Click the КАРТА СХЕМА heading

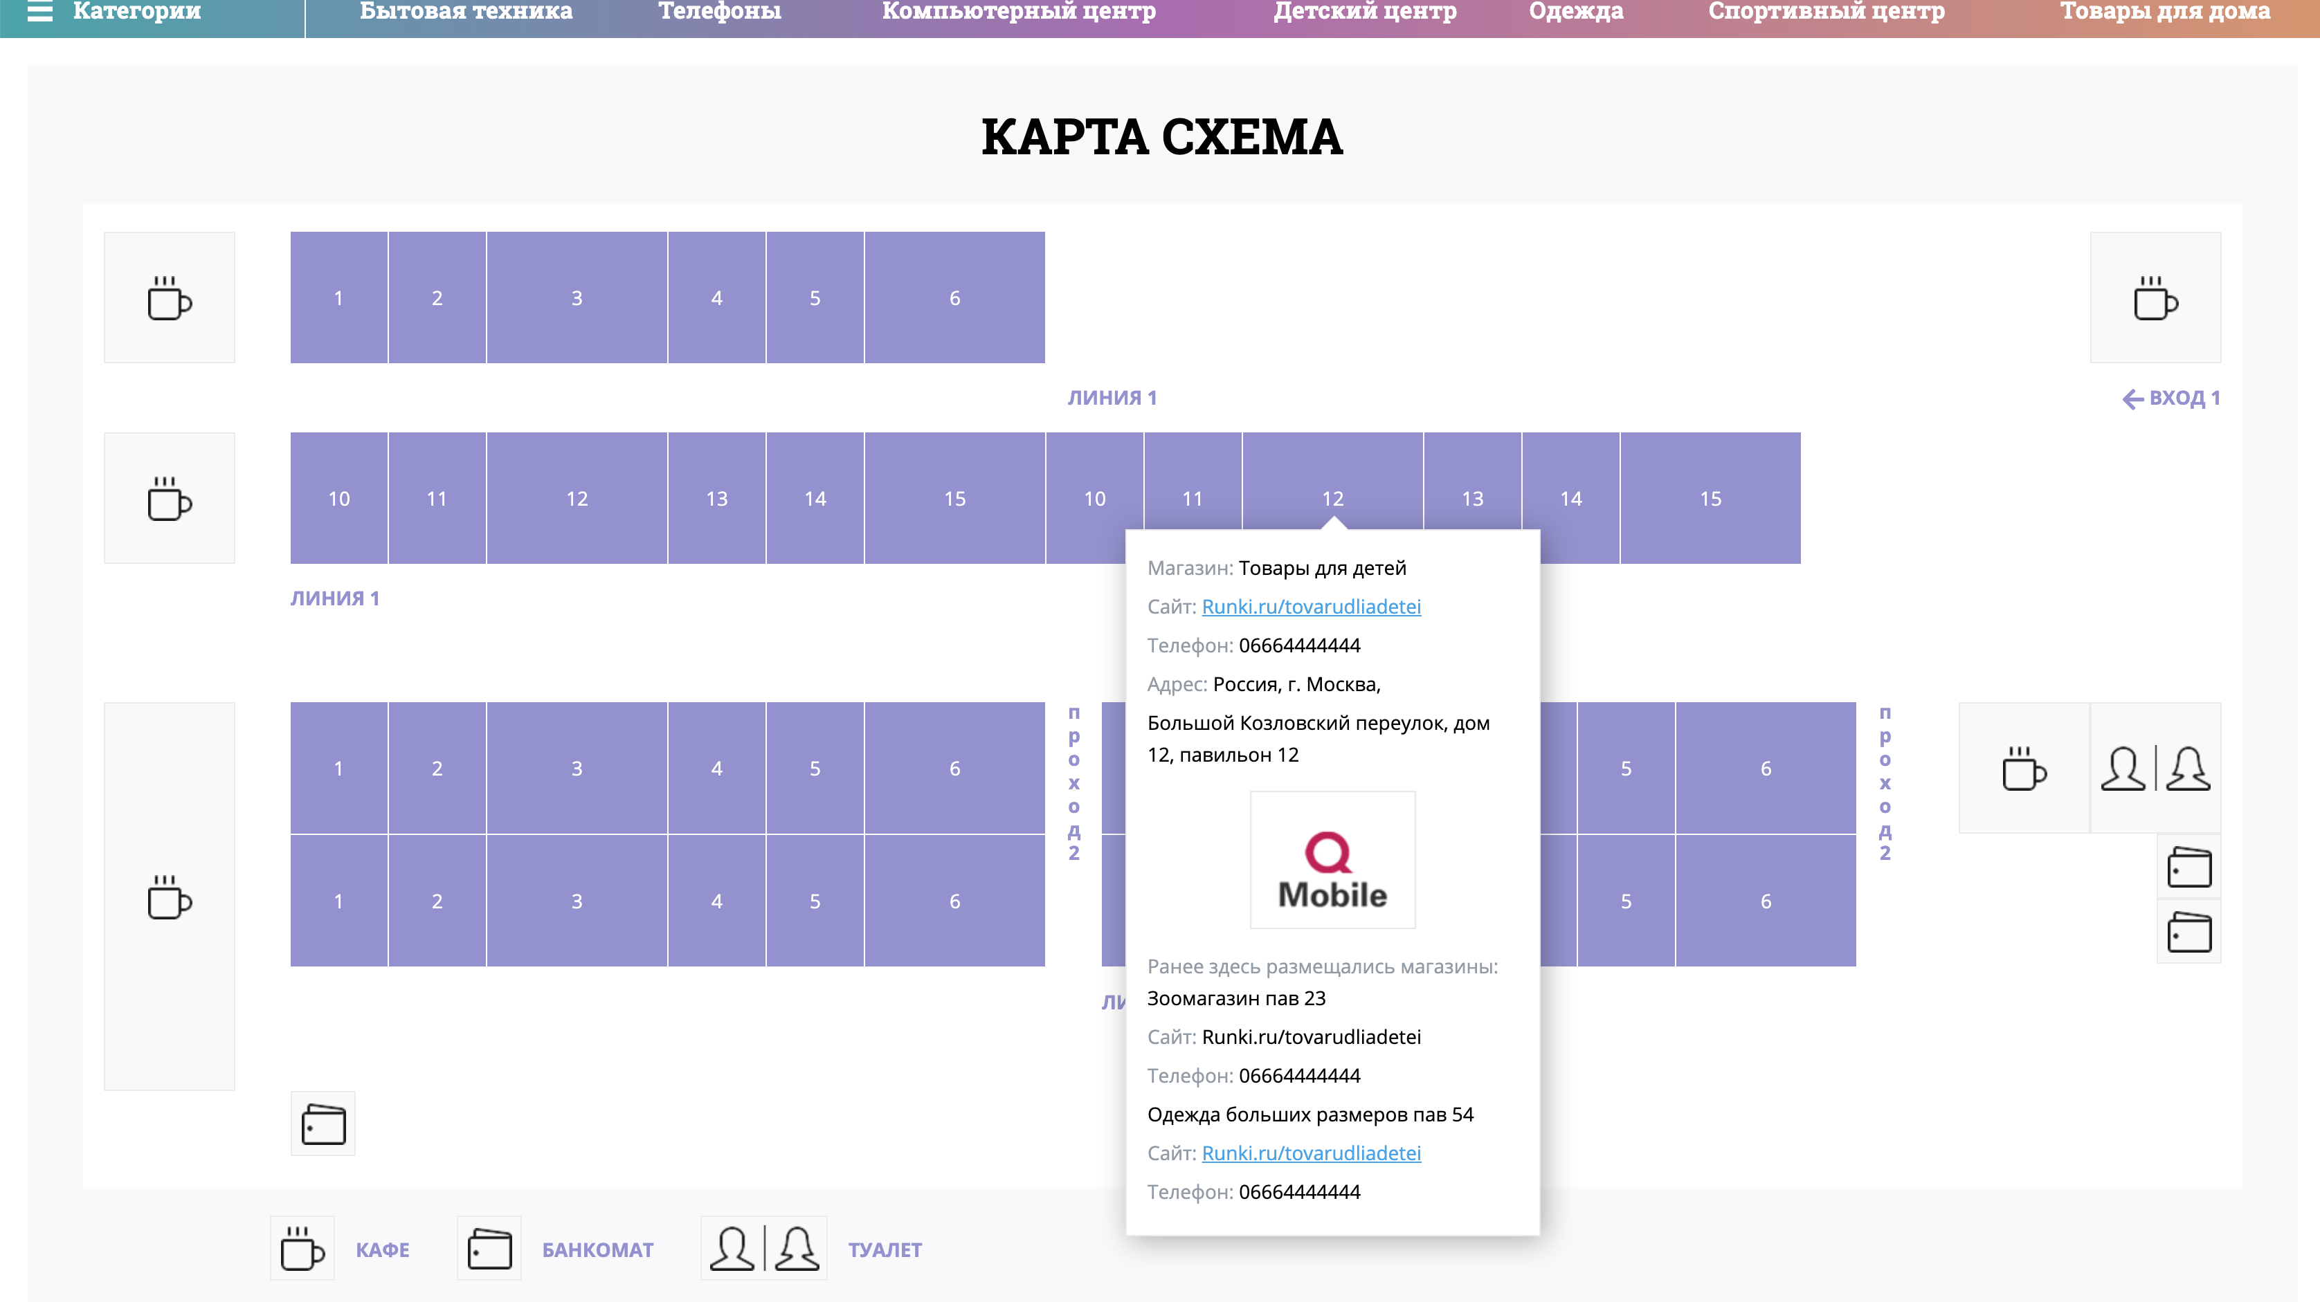click(x=1162, y=136)
